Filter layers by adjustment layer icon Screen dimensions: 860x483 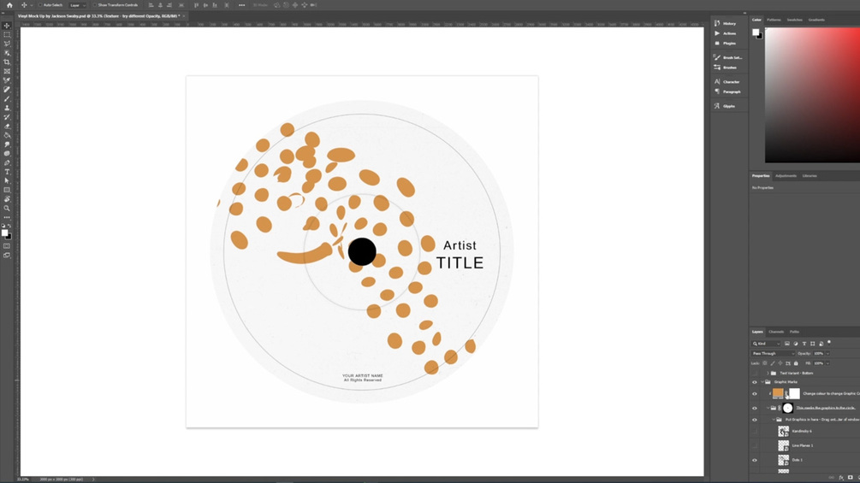point(796,344)
